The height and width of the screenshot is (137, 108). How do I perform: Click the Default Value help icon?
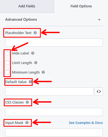(30, 82)
